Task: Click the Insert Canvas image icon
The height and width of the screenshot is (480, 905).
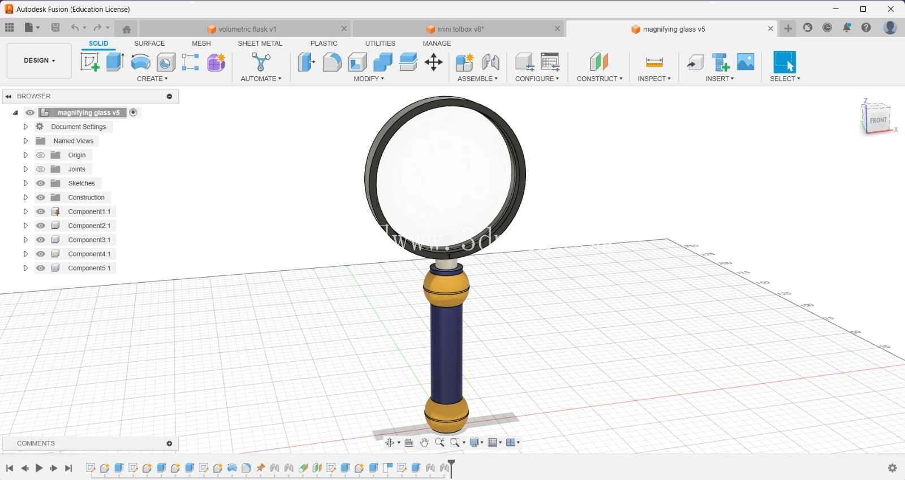Action: pyautogui.click(x=745, y=62)
